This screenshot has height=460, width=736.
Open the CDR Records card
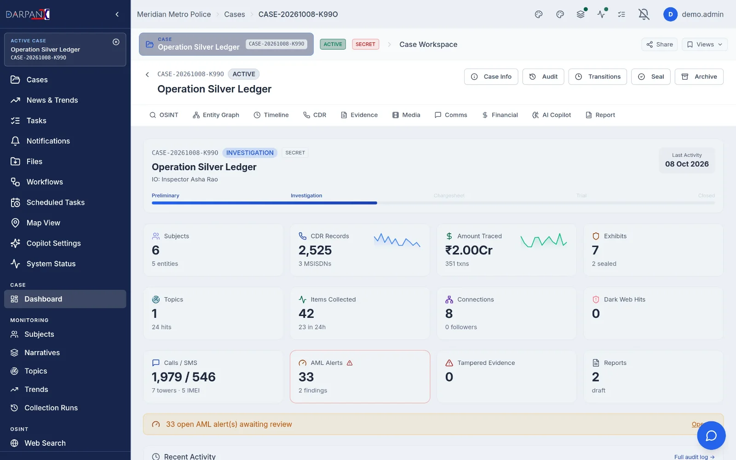pos(360,250)
